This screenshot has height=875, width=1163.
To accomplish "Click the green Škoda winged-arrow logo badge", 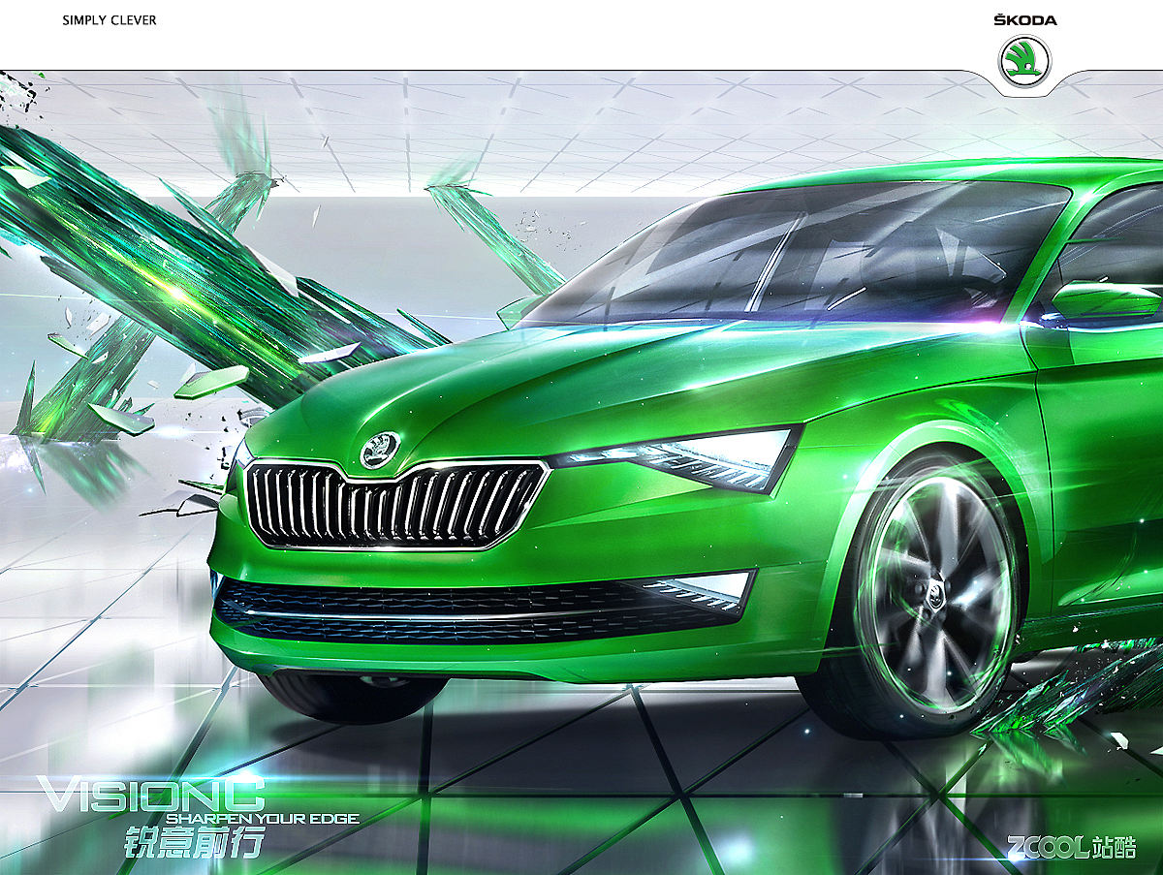I will click(1024, 60).
